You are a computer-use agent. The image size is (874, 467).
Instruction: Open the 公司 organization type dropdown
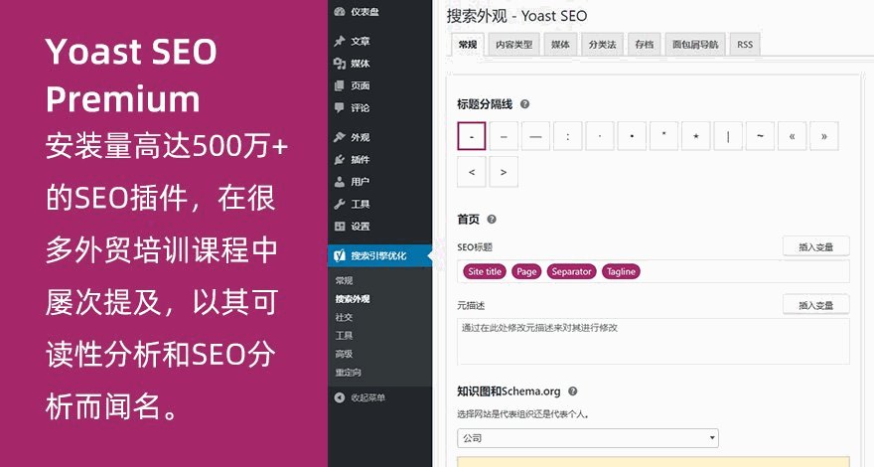click(x=588, y=438)
